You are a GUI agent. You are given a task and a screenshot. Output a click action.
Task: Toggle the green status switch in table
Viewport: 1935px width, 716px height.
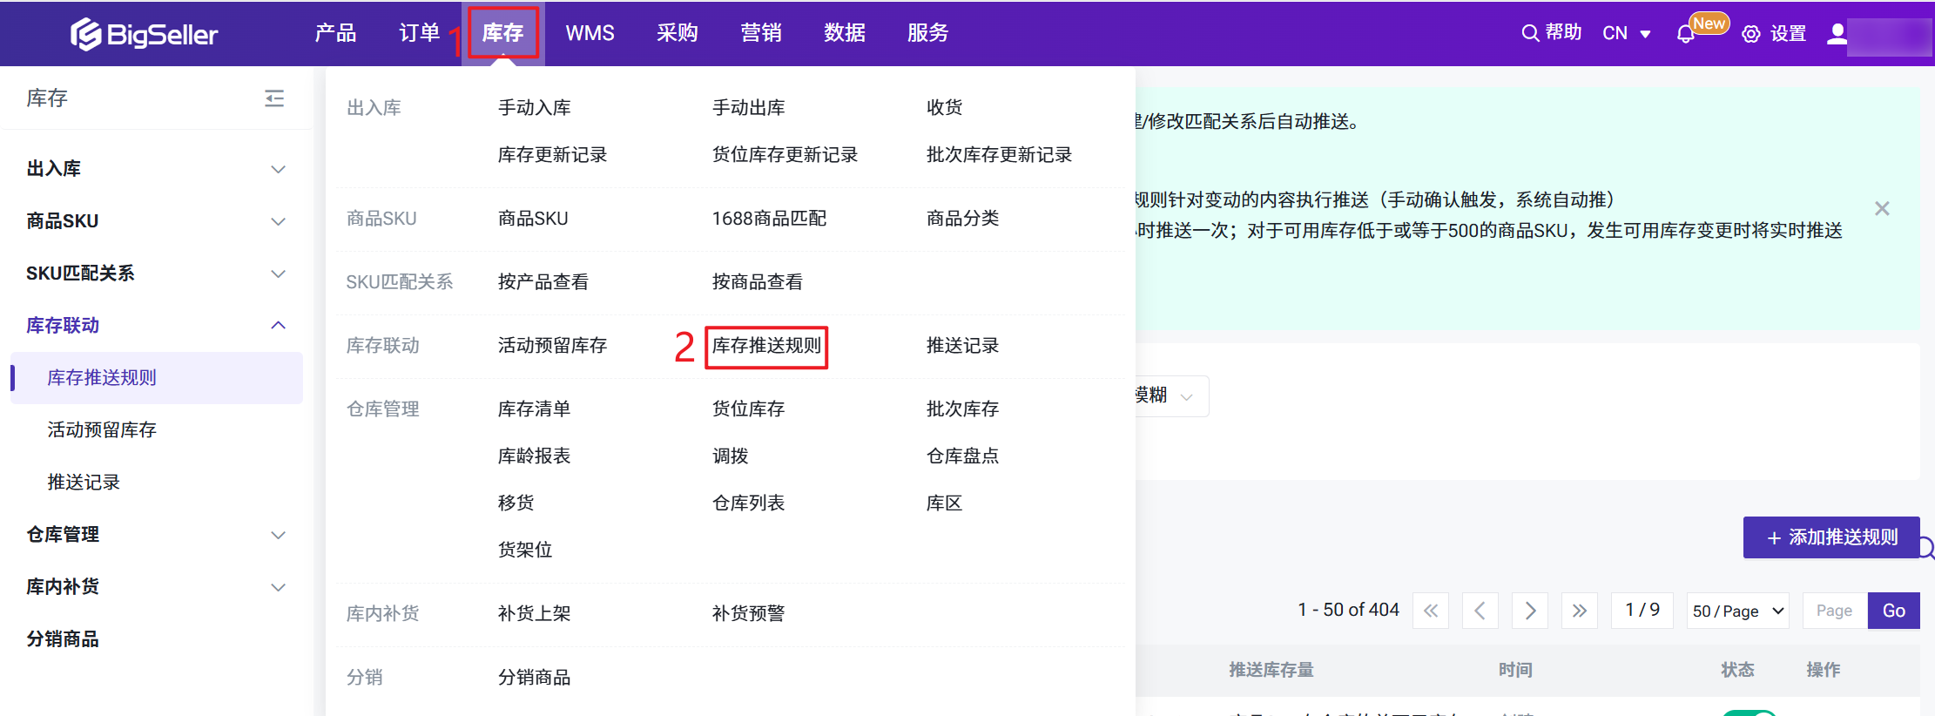click(x=1749, y=713)
